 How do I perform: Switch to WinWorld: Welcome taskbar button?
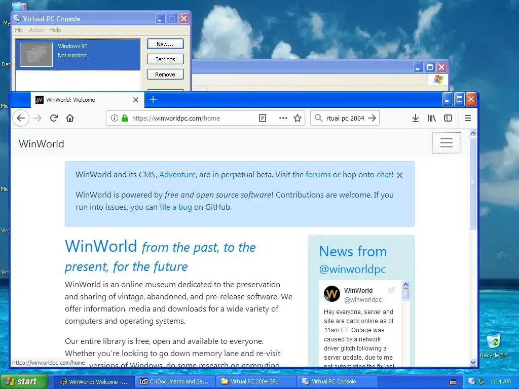(94, 381)
